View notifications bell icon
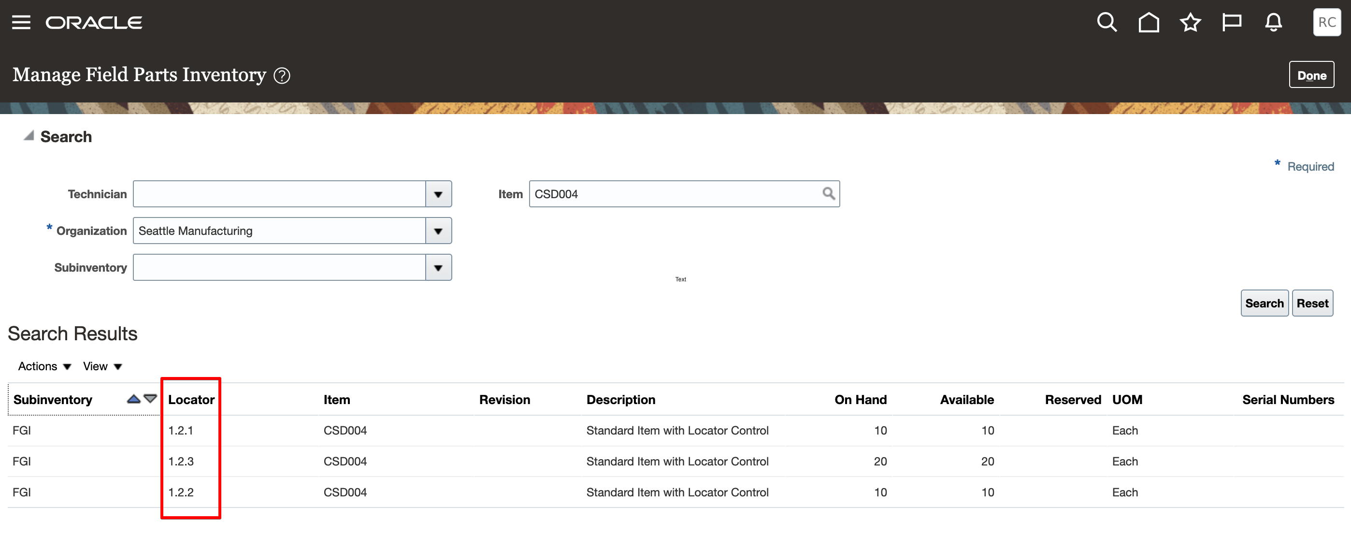Viewport: 1351px width, 551px height. point(1273,23)
